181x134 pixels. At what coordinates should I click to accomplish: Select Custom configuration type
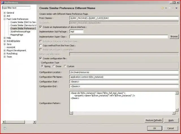(x=65, y=66)
